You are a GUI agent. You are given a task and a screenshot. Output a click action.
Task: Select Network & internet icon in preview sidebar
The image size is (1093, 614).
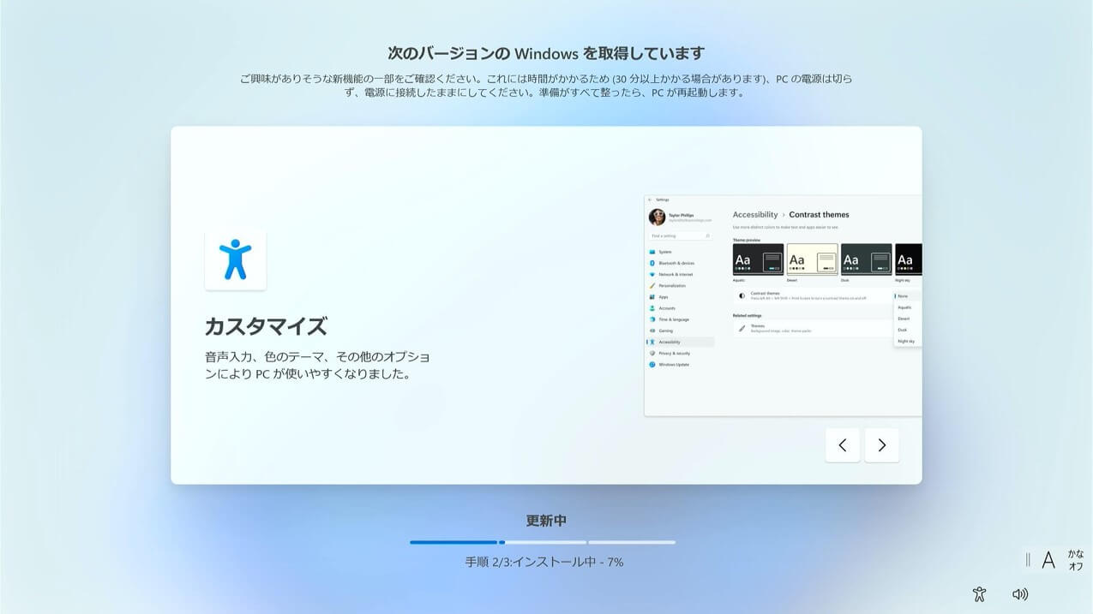[652, 274]
